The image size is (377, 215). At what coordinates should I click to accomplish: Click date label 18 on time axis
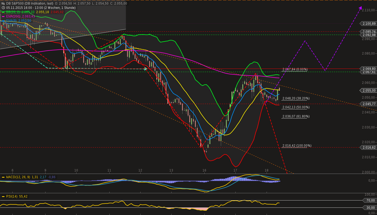click(267, 170)
